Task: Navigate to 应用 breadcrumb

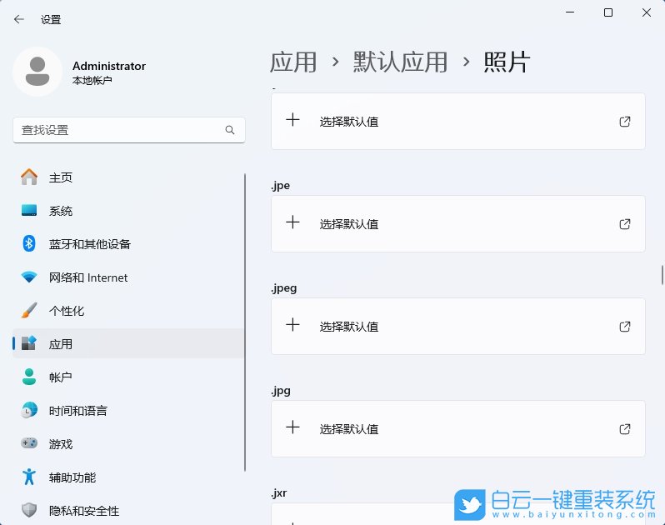Action: [x=293, y=62]
